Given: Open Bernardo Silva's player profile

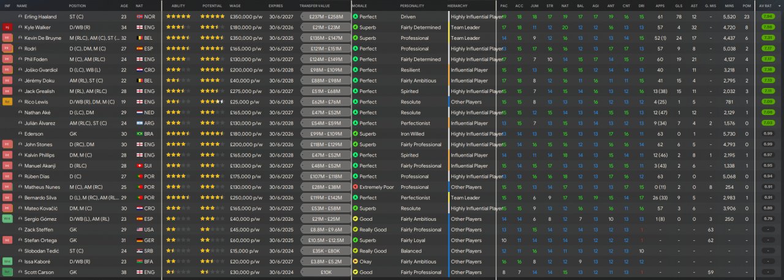Looking at the screenshot, I should [x=40, y=197].
